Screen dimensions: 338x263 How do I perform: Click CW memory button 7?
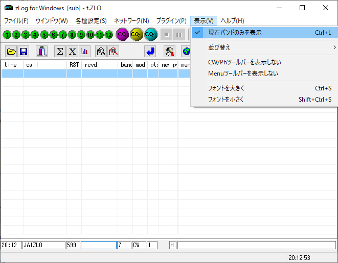click(x=63, y=35)
